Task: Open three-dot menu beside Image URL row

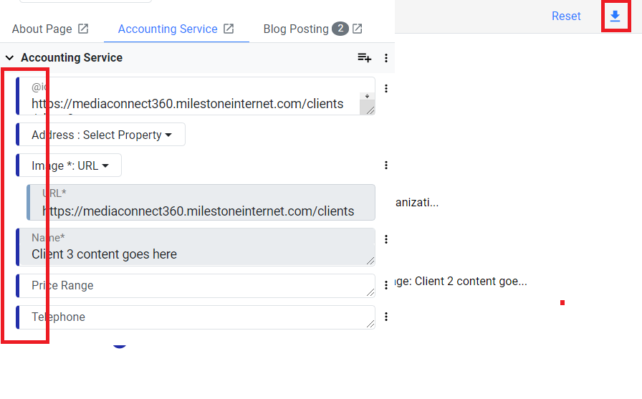Action: point(386,165)
